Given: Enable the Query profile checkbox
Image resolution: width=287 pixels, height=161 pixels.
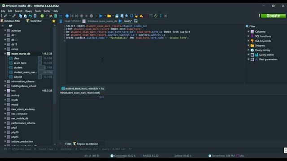Looking at the screenshot, I should [x=252, y=55].
